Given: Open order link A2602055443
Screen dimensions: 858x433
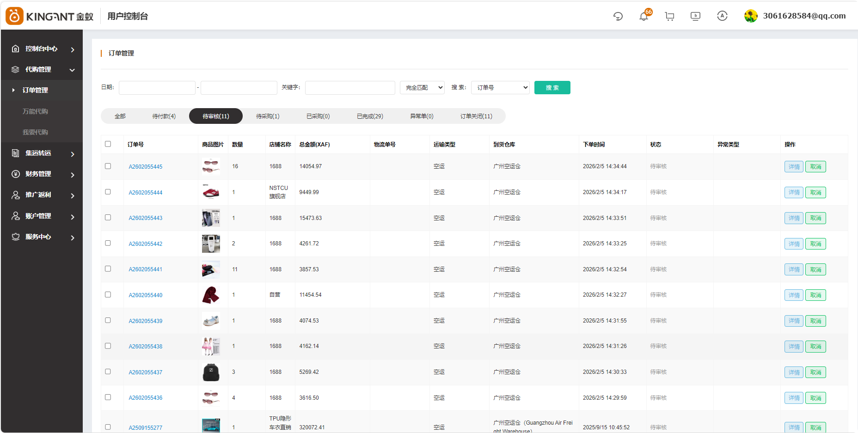Looking at the screenshot, I should click(x=146, y=218).
